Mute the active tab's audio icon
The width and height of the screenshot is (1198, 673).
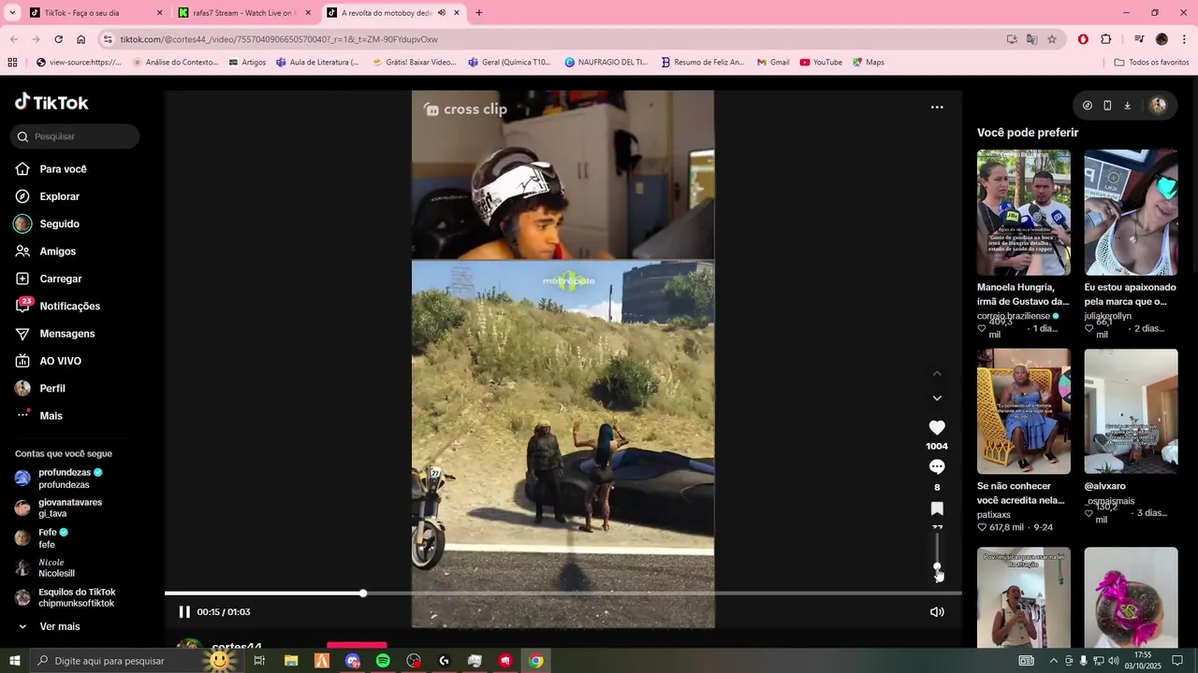[442, 13]
